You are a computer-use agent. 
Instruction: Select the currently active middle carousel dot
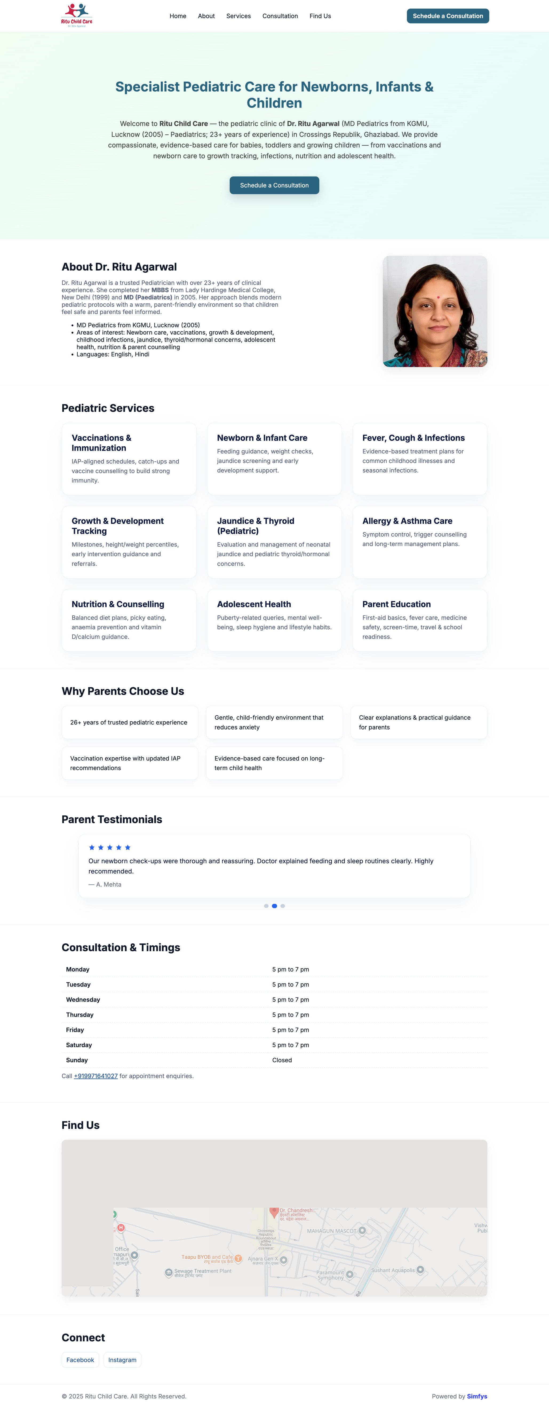pyautogui.click(x=274, y=906)
